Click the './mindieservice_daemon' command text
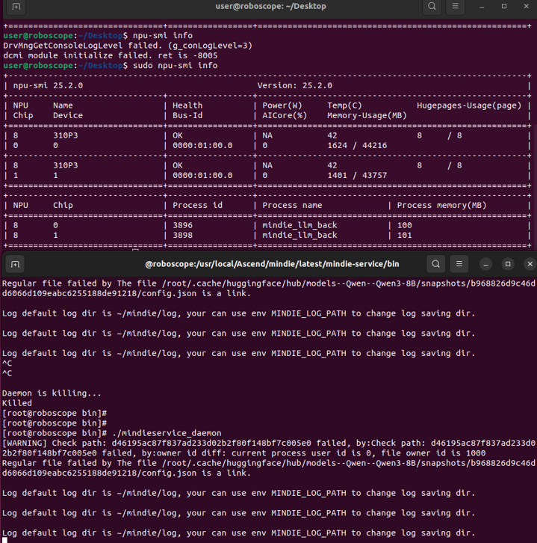The width and height of the screenshot is (537, 543). coord(171,433)
